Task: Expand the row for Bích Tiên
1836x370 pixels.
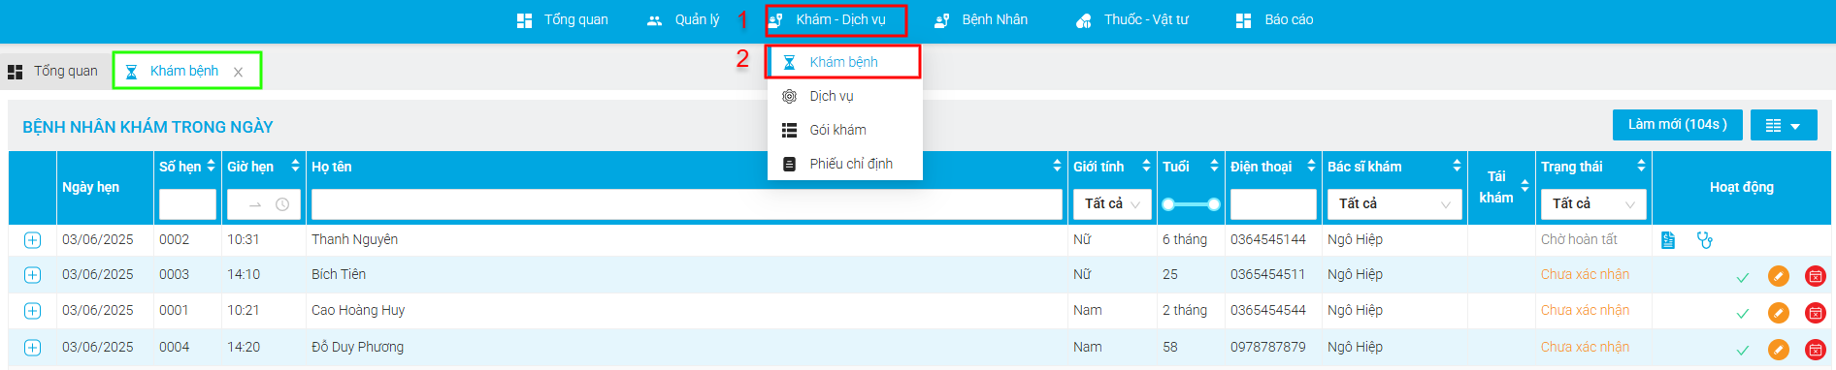Action: tap(32, 275)
